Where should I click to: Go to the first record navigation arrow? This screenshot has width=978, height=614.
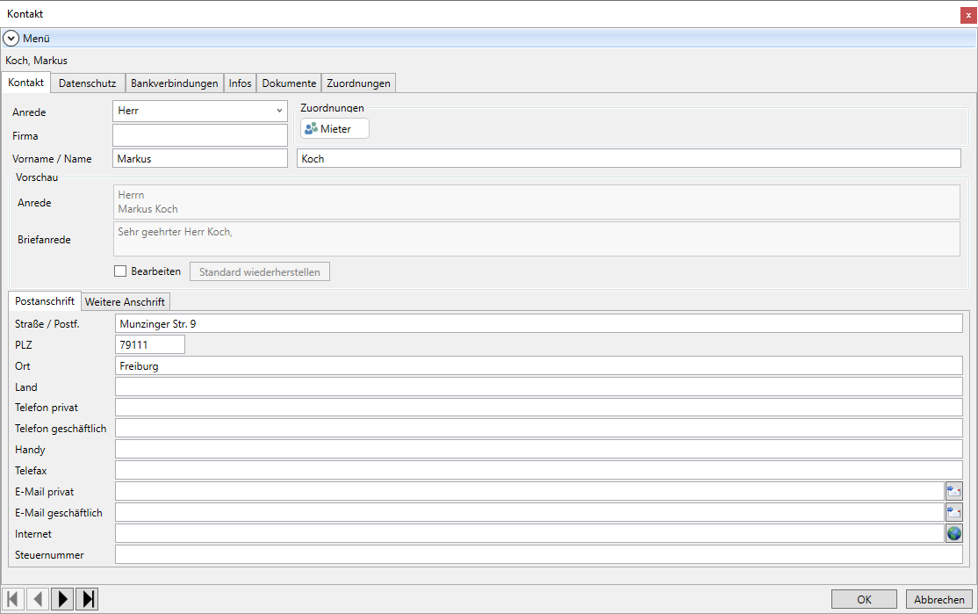[13, 599]
